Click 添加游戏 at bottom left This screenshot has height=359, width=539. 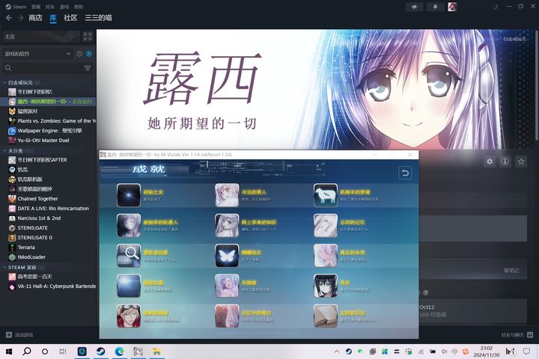point(19,334)
